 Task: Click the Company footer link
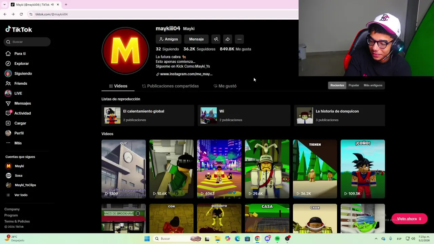[x=12, y=209]
